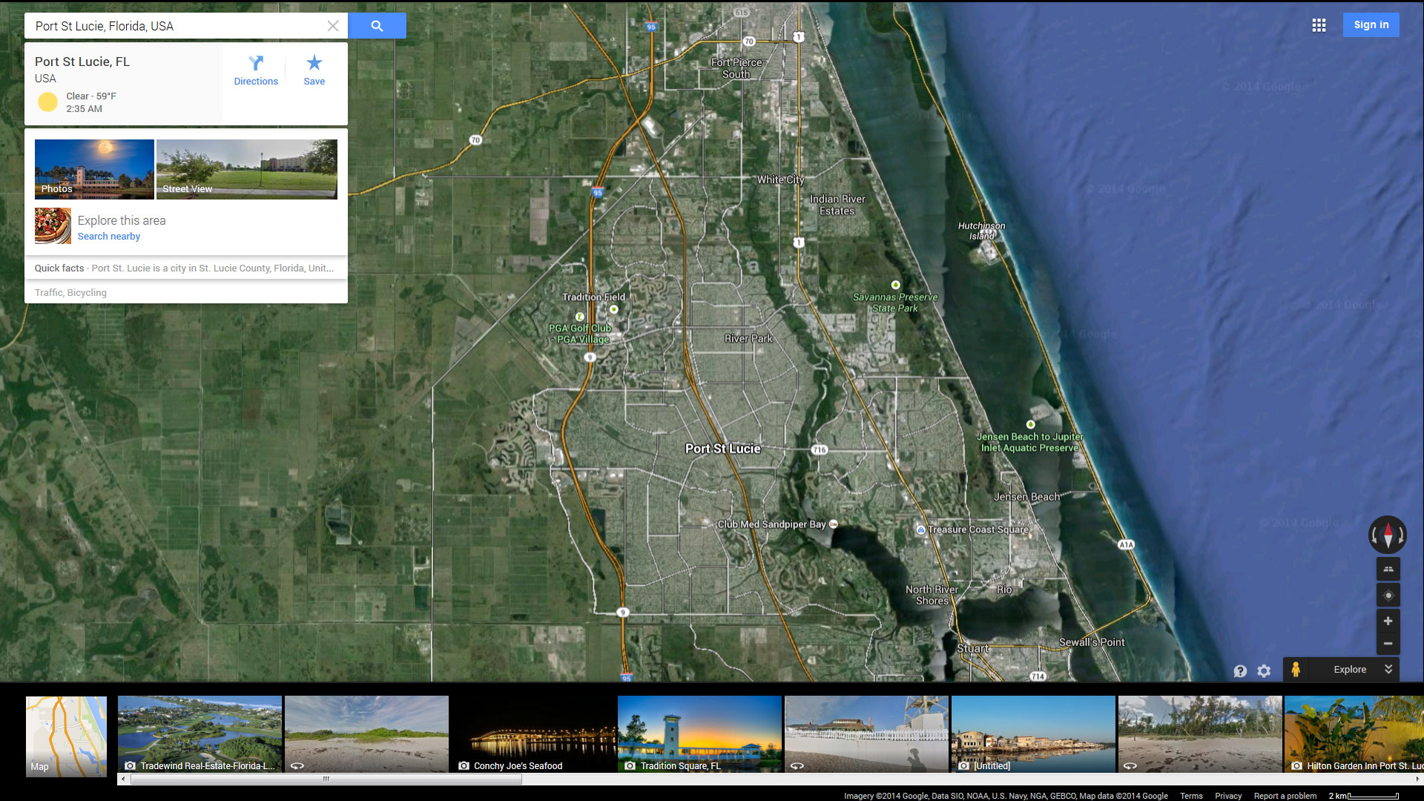Click the photo strip horizontal scrollbar
This screenshot has width=1424, height=801.
[326, 779]
